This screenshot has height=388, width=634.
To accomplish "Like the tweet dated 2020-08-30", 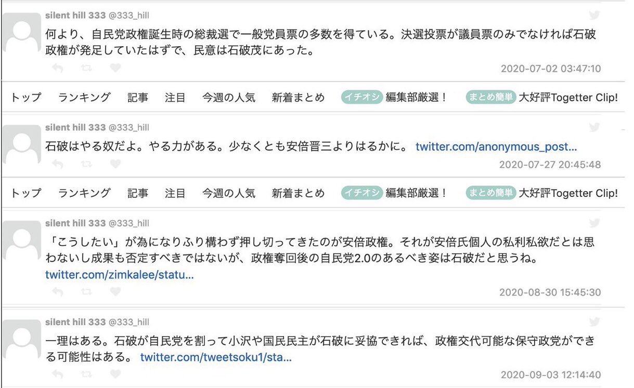I will coord(115,291).
